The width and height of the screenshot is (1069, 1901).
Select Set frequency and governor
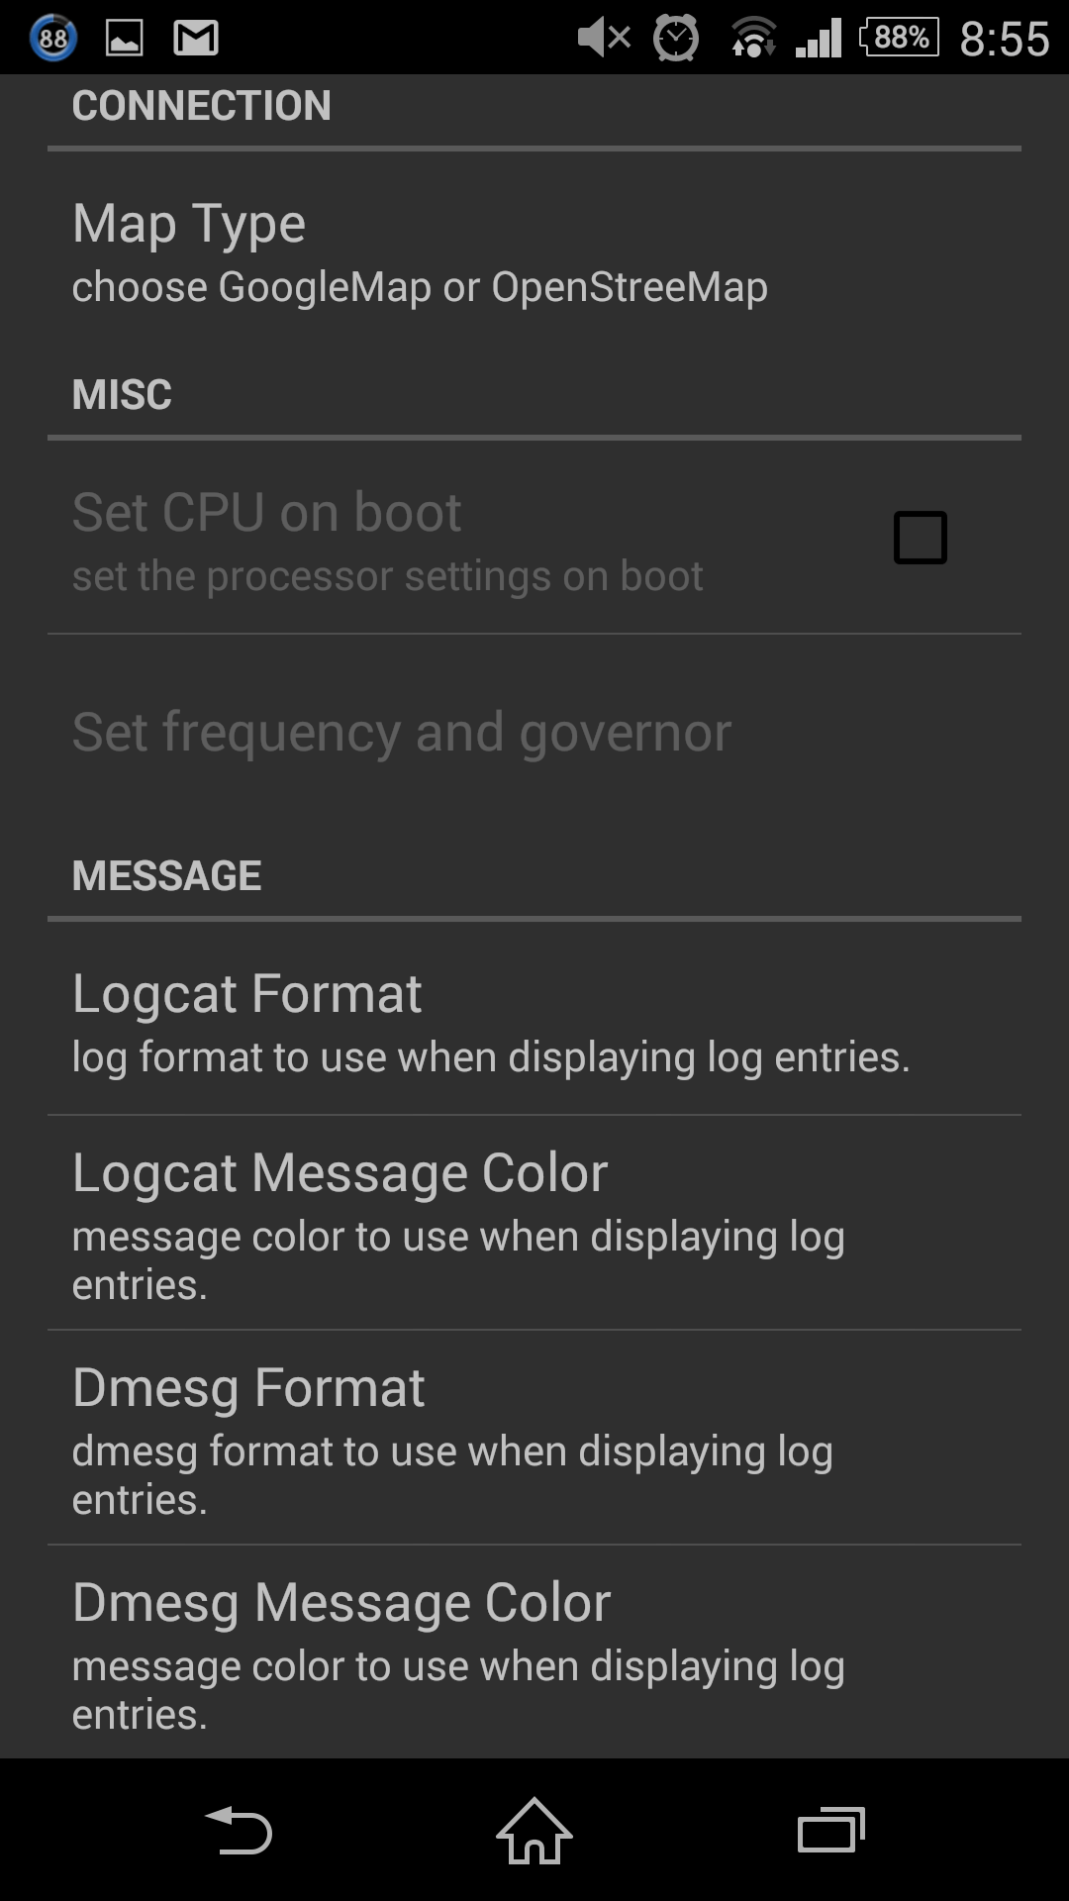534,733
